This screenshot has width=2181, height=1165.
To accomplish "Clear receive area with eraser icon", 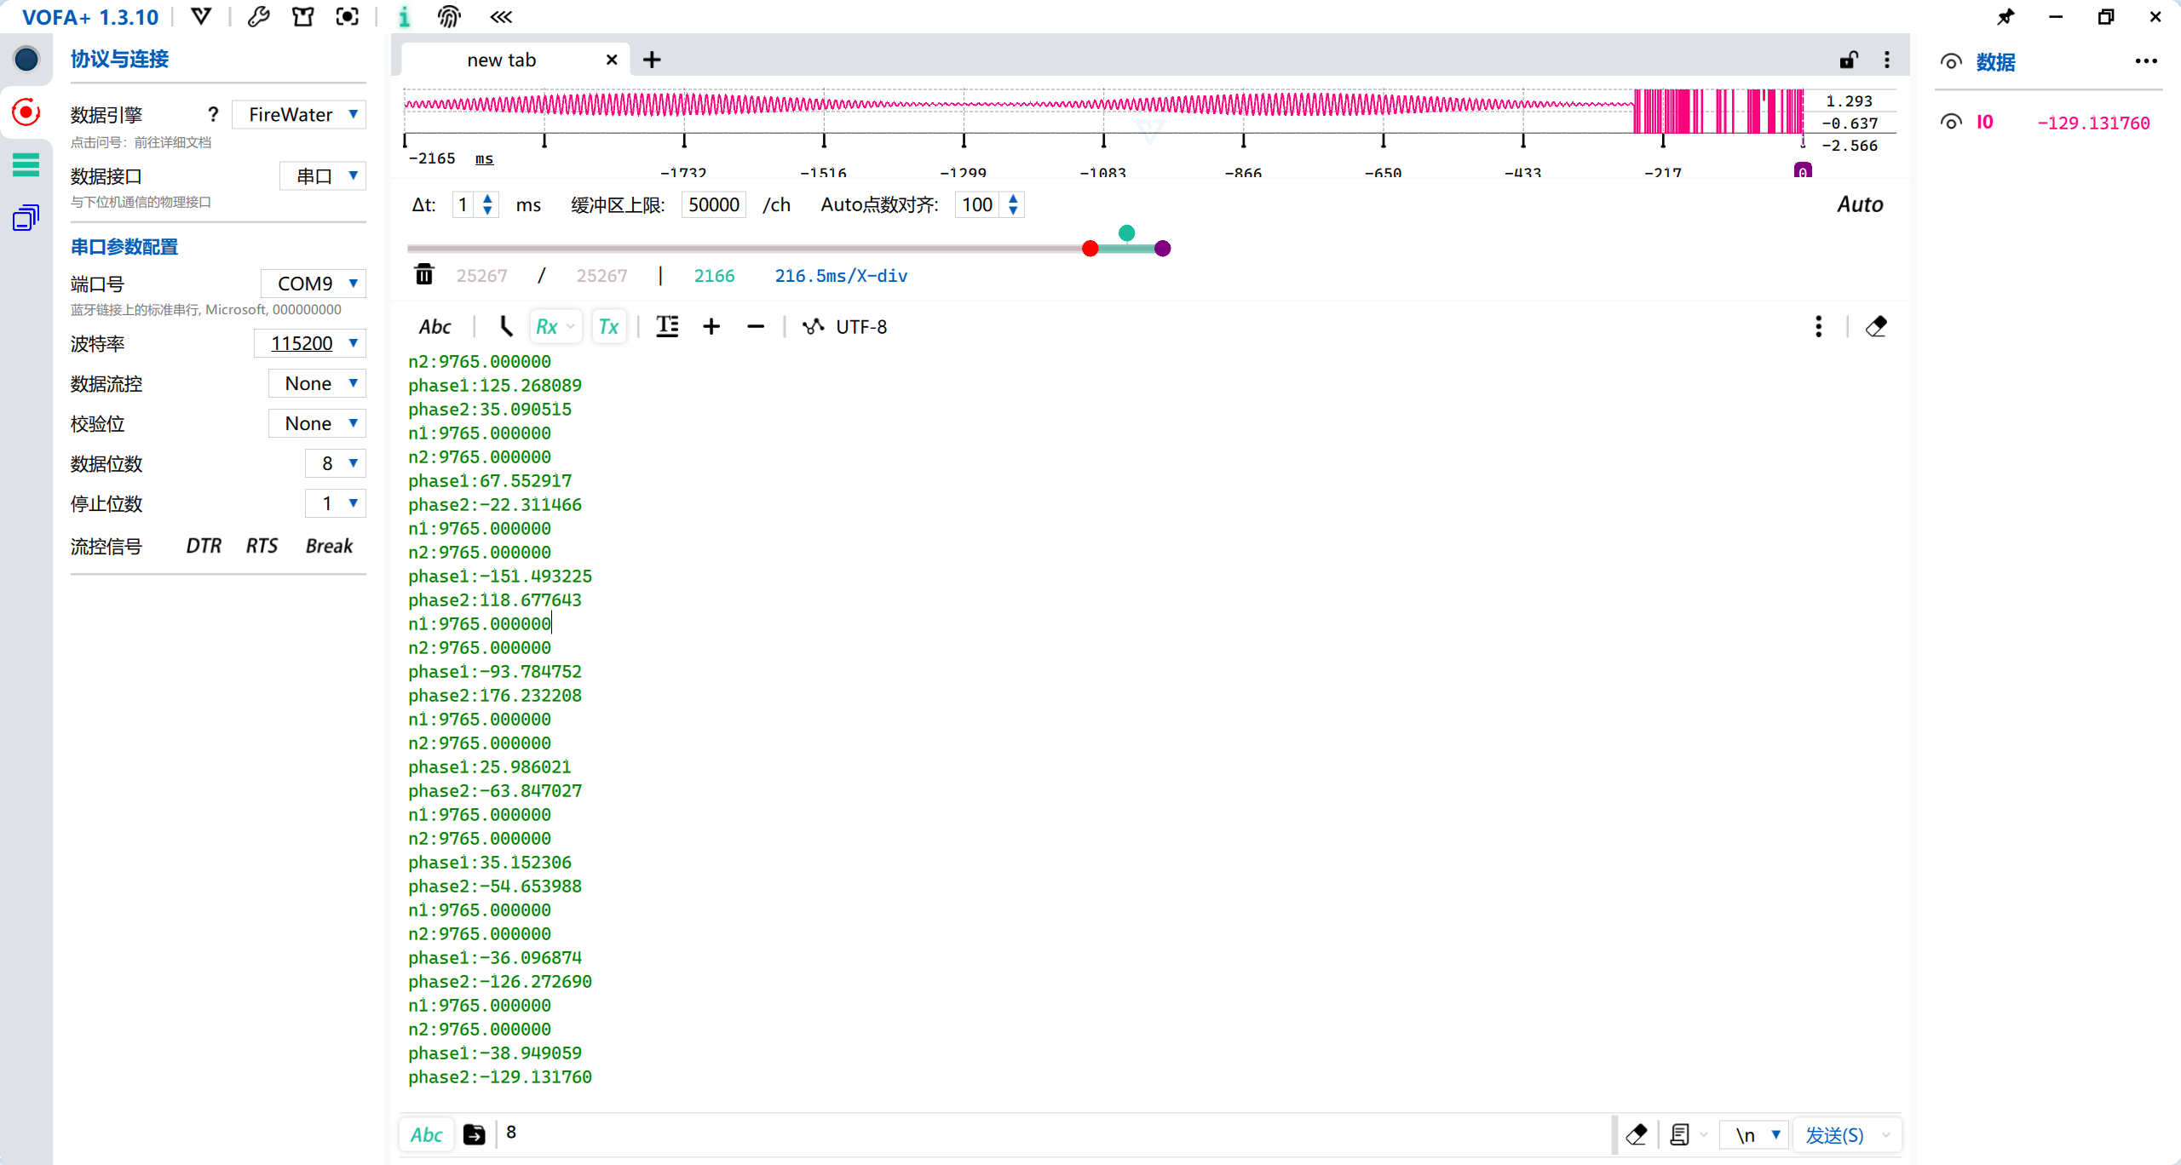I will (x=1876, y=327).
